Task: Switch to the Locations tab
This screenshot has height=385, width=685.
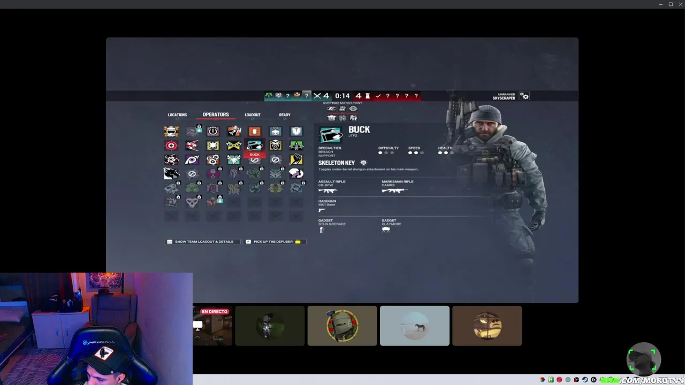Action: [x=177, y=115]
